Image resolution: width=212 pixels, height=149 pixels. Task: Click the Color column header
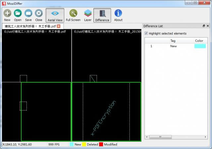[x=199, y=40]
